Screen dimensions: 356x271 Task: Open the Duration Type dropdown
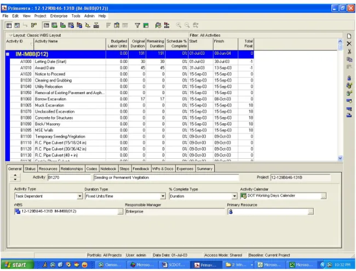(163, 196)
